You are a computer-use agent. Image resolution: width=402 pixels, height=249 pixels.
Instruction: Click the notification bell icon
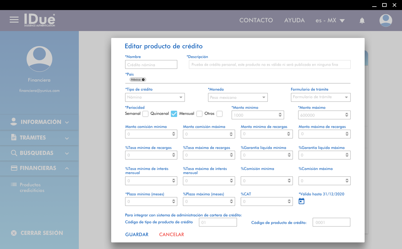coord(362,21)
